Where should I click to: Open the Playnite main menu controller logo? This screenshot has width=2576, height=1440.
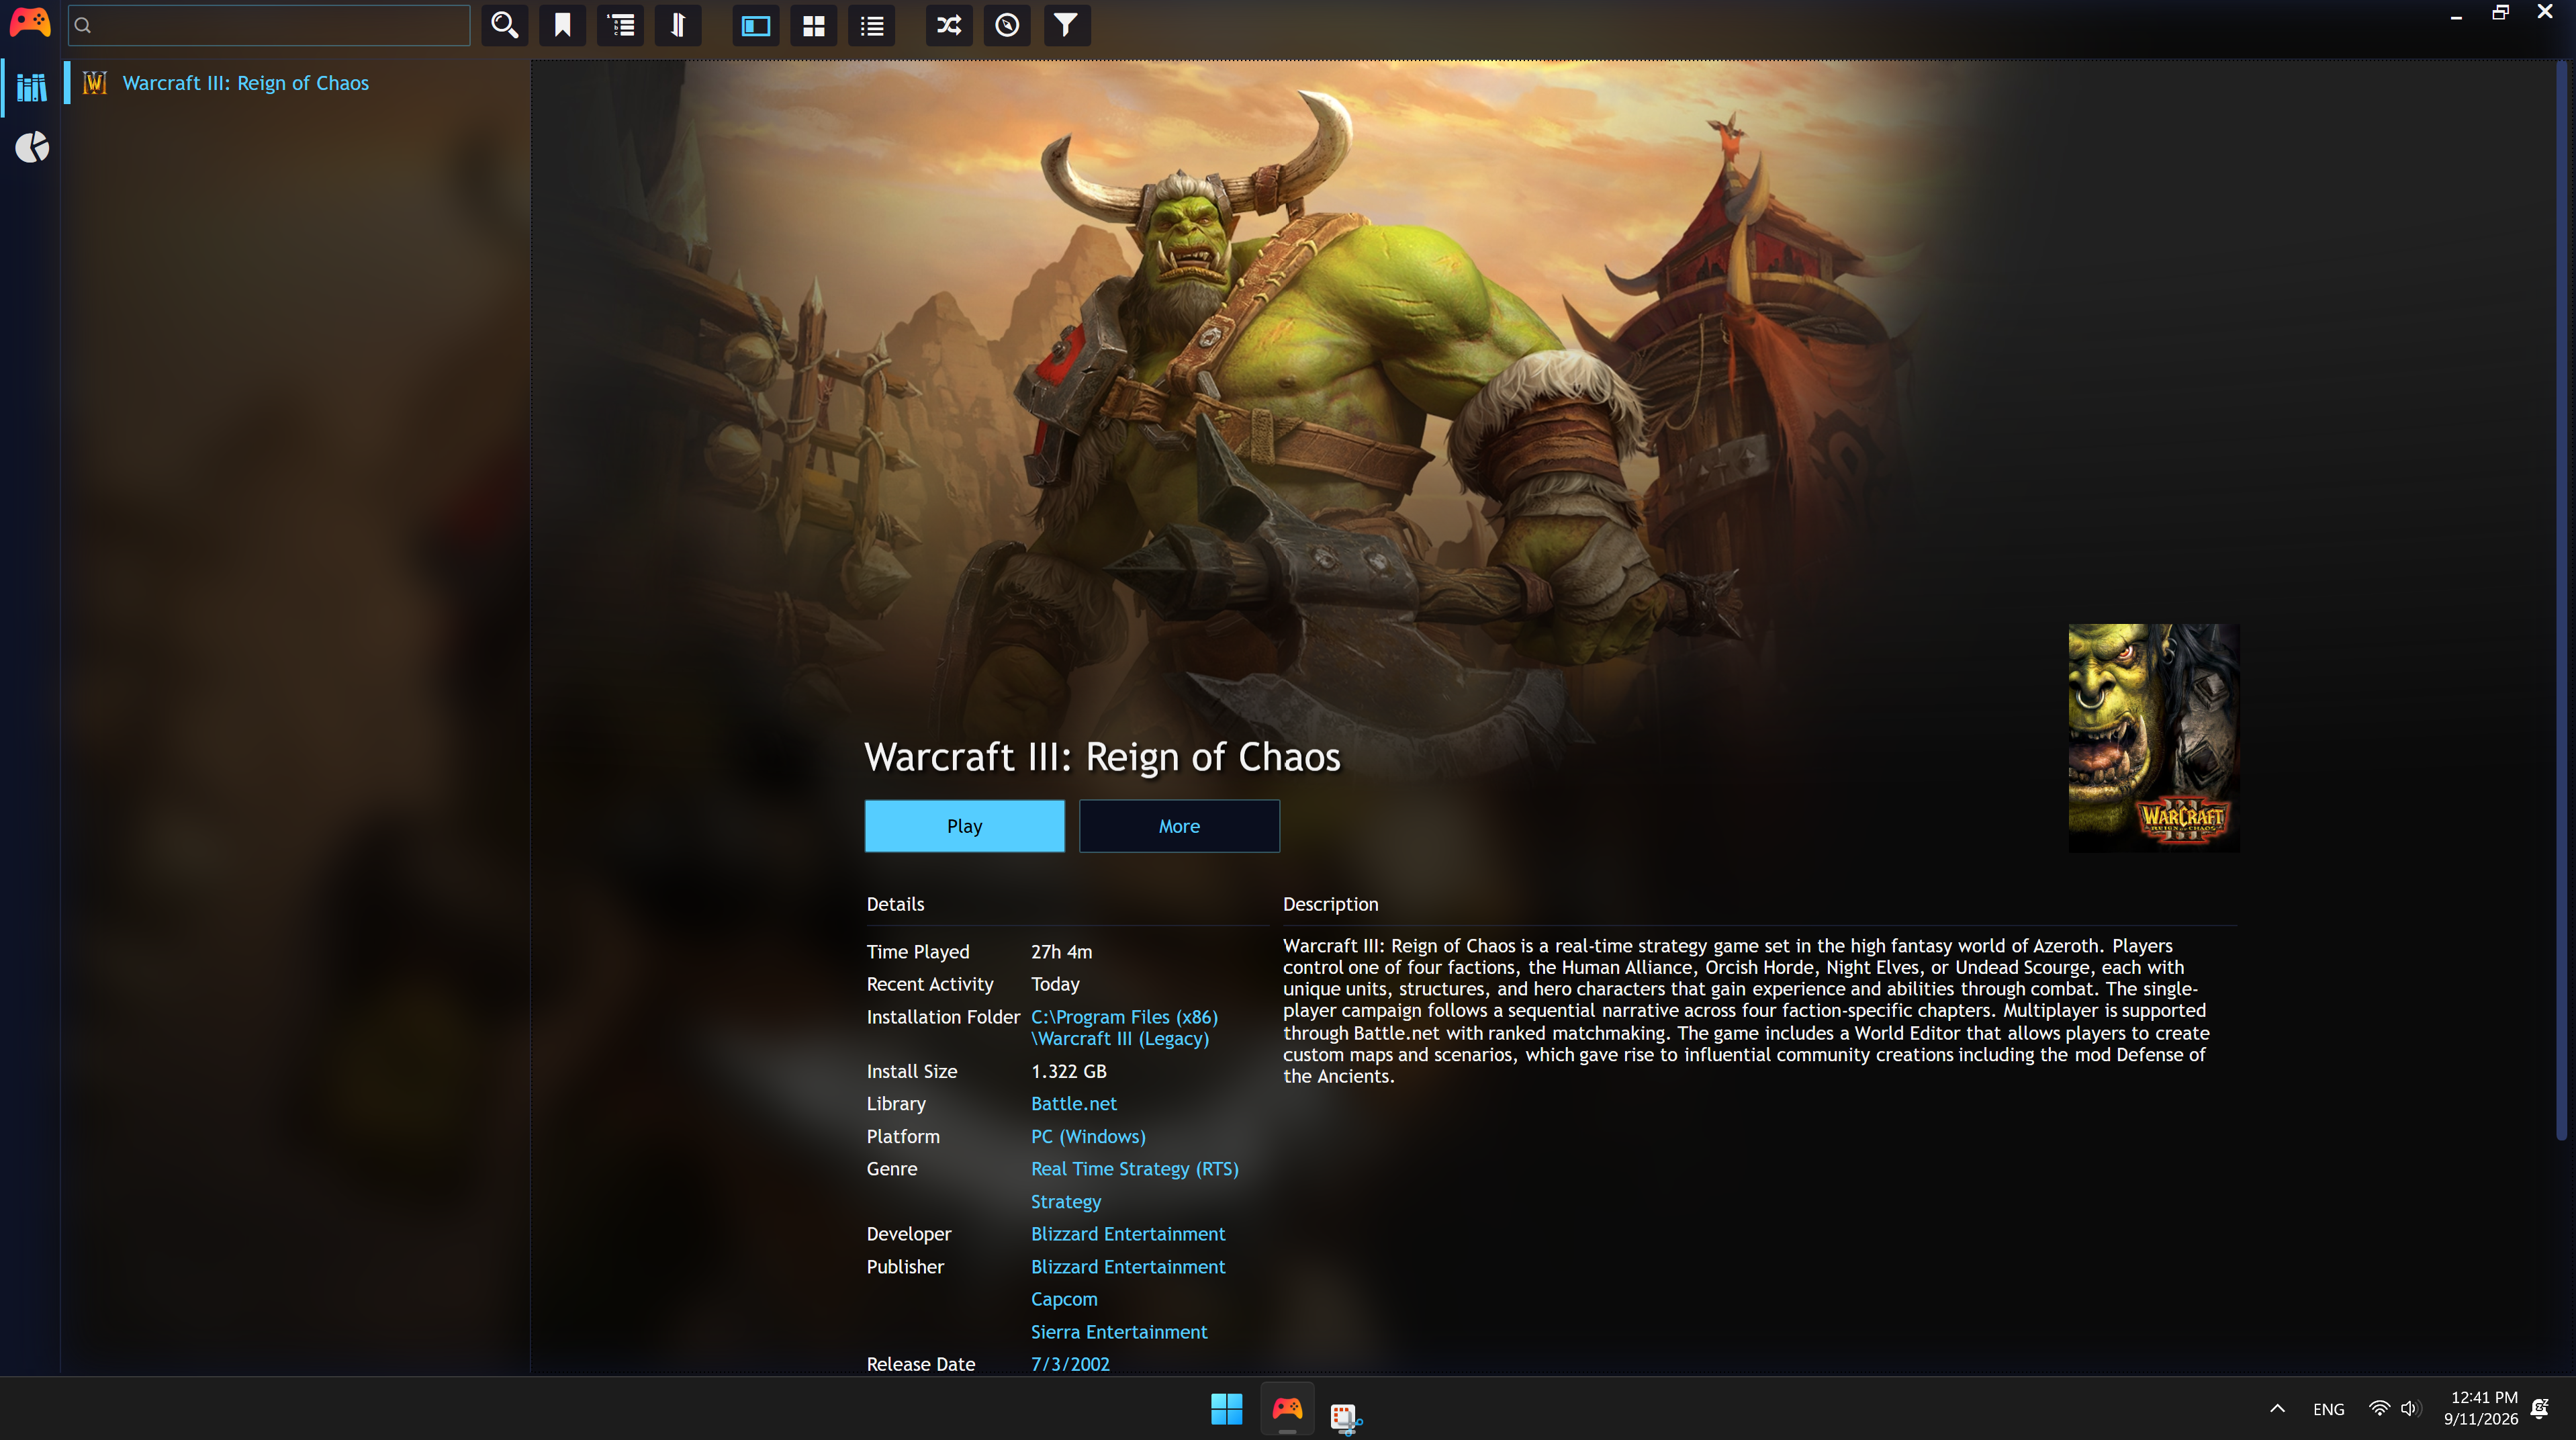(x=30, y=24)
